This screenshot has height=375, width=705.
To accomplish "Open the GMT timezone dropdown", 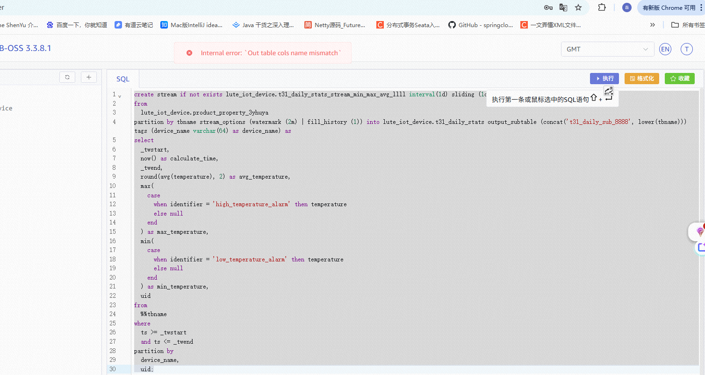I will coord(607,49).
